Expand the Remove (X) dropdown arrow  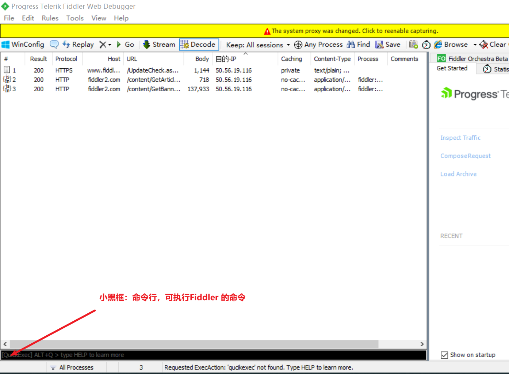coord(110,45)
